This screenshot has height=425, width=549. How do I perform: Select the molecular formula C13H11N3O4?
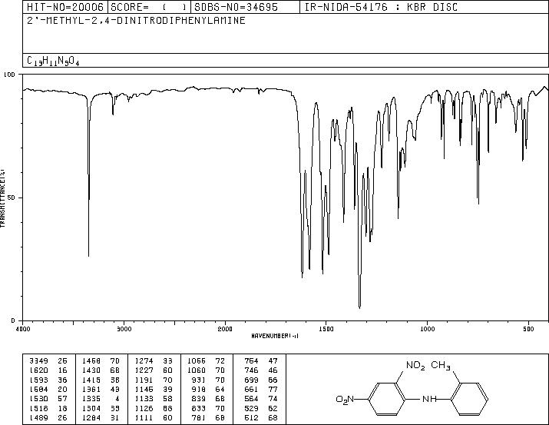point(53,61)
